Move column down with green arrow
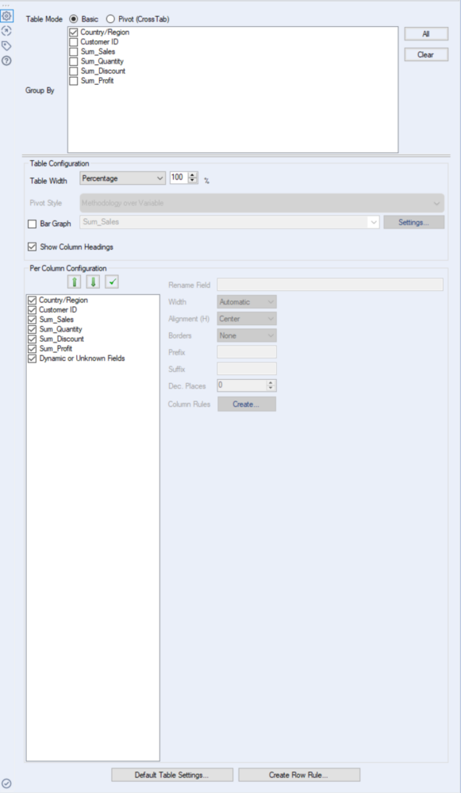 tap(93, 282)
